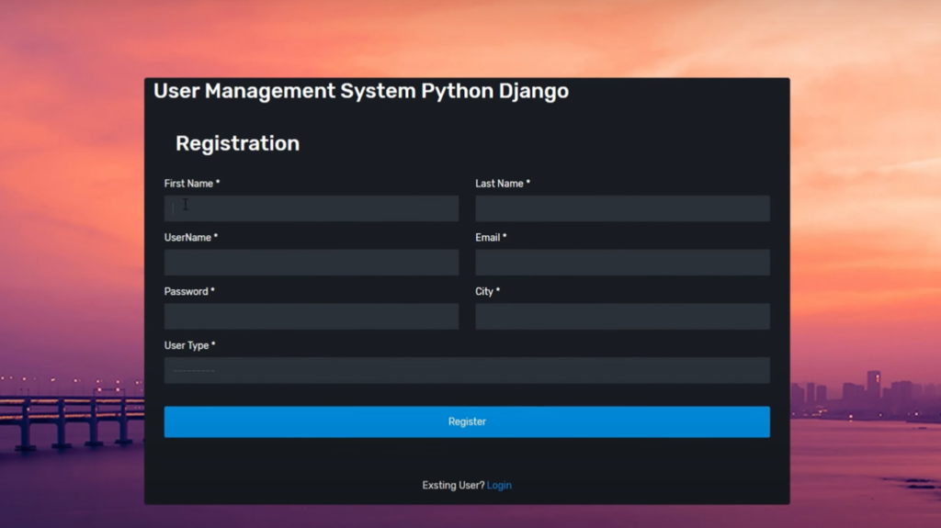Click the City text field

(x=622, y=316)
